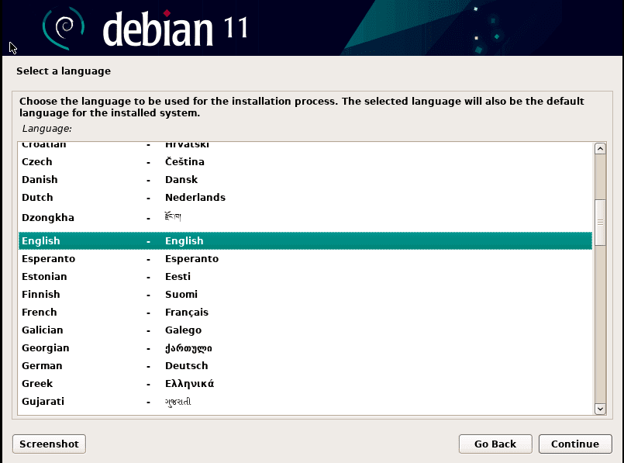624x463 pixels.
Task: Pick Galician - Galego language
Action: tap(305, 330)
